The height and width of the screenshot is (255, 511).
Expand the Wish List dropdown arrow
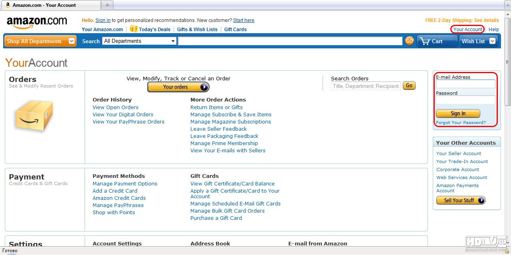click(x=492, y=41)
